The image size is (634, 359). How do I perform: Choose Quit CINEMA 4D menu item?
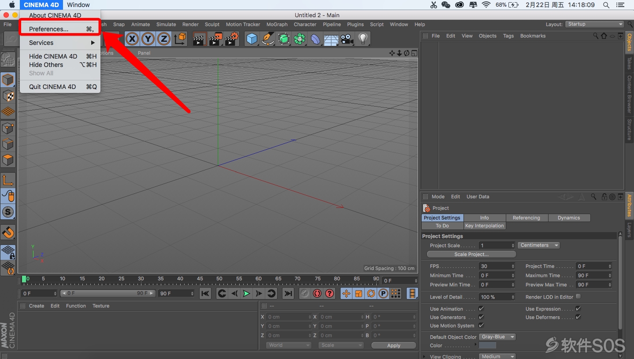[x=60, y=87]
